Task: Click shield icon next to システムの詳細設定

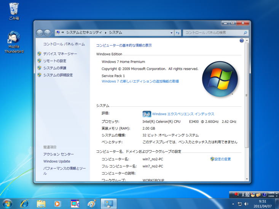Action: [x=39, y=75]
